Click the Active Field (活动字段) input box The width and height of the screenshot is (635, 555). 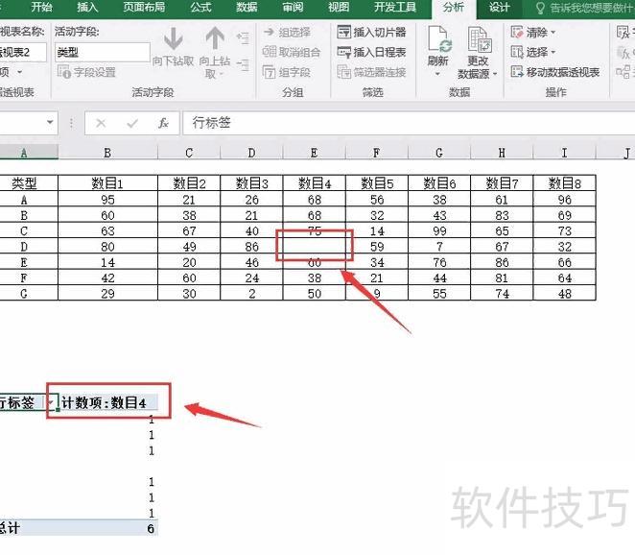tap(103, 52)
